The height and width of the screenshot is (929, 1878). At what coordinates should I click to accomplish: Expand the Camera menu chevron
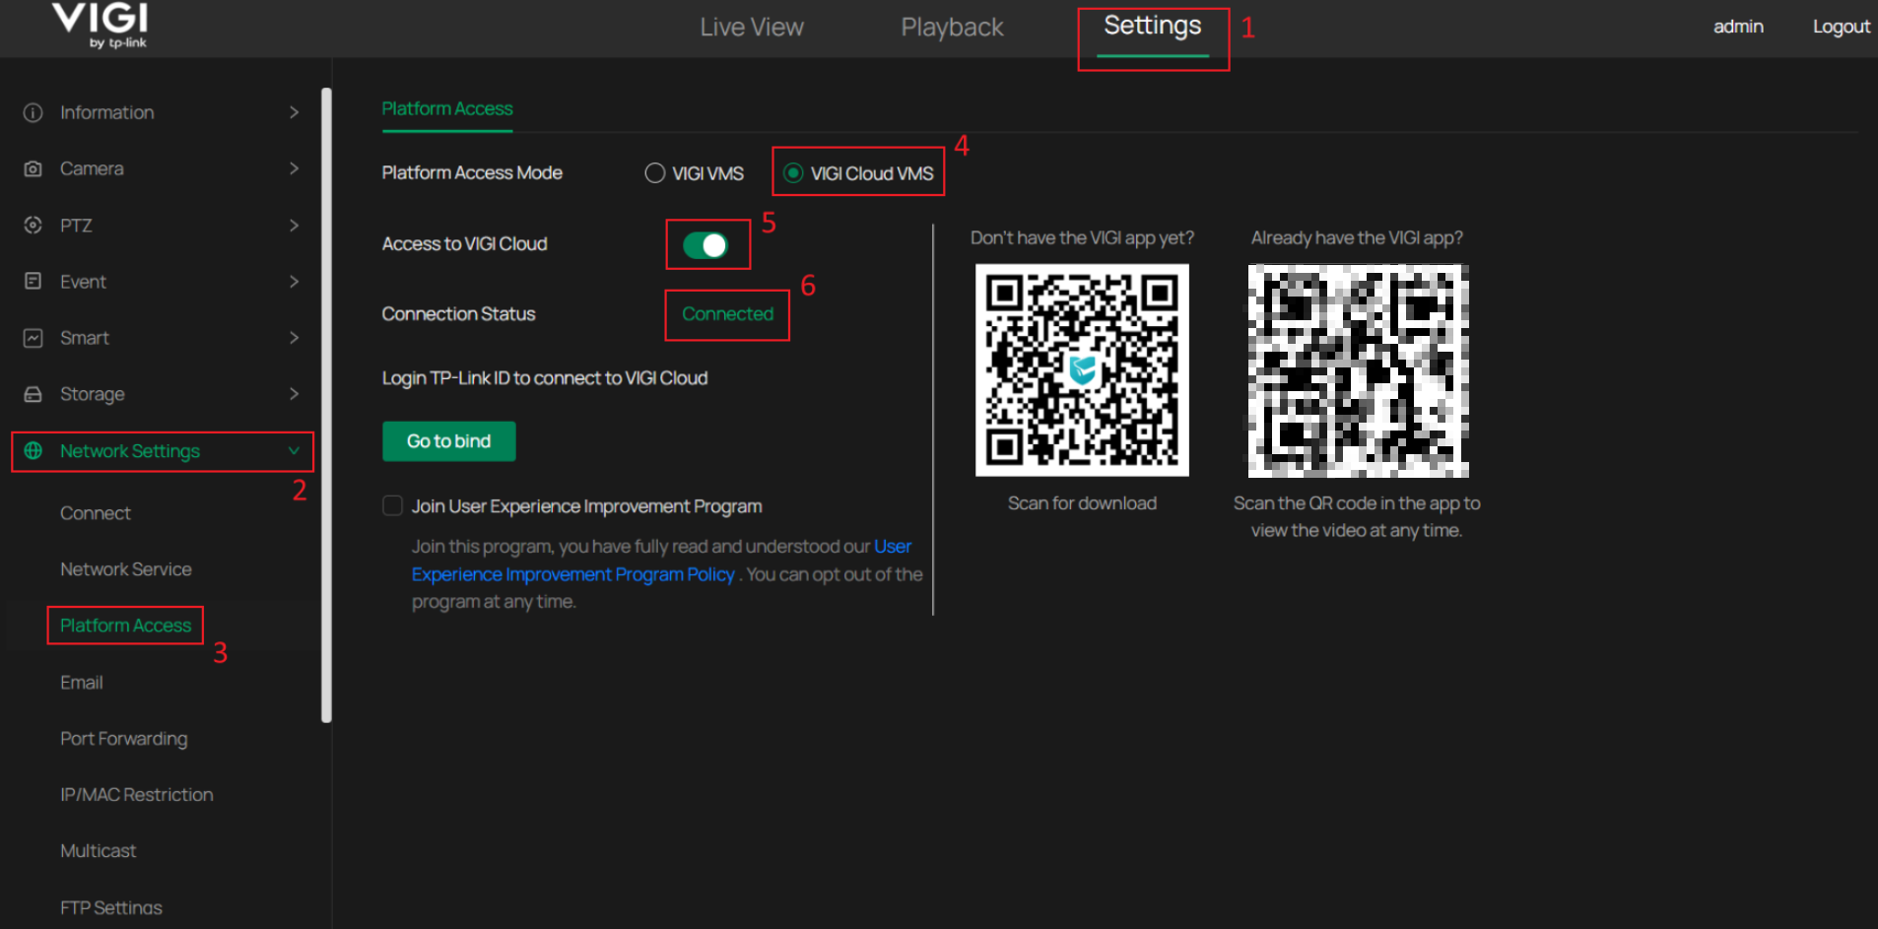click(x=294, y=168)
